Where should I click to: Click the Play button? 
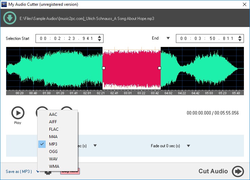[18, 113]
